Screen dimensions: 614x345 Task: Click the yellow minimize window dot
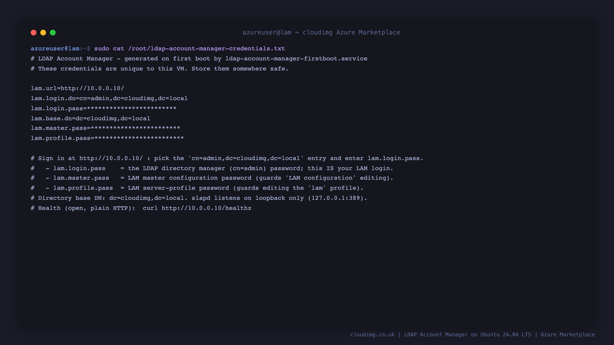click(x=43, y=33)
